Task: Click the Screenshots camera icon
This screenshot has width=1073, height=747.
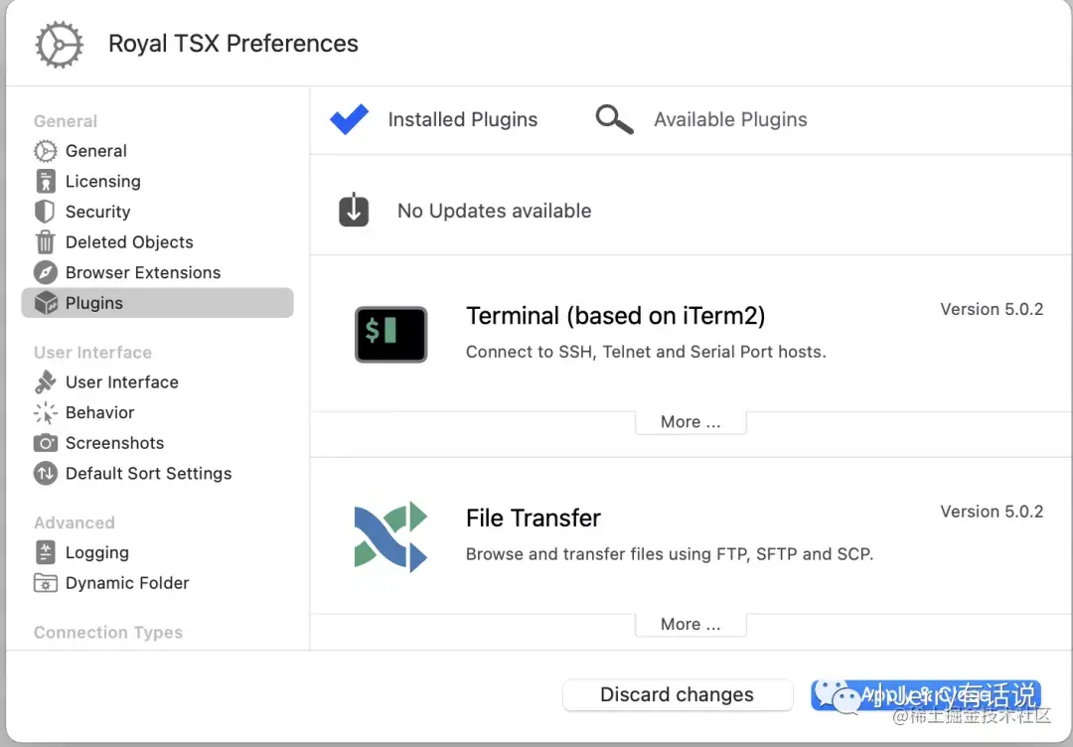Action: (45, 443)
